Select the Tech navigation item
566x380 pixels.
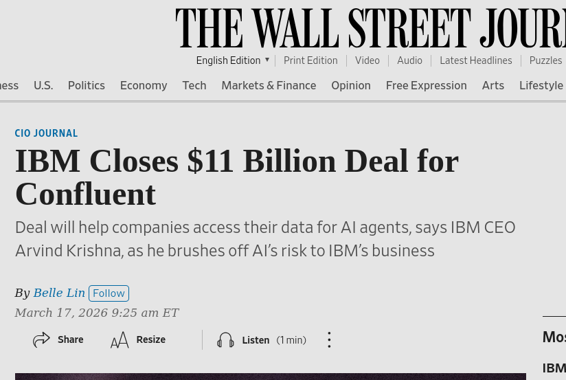[194, 85]
